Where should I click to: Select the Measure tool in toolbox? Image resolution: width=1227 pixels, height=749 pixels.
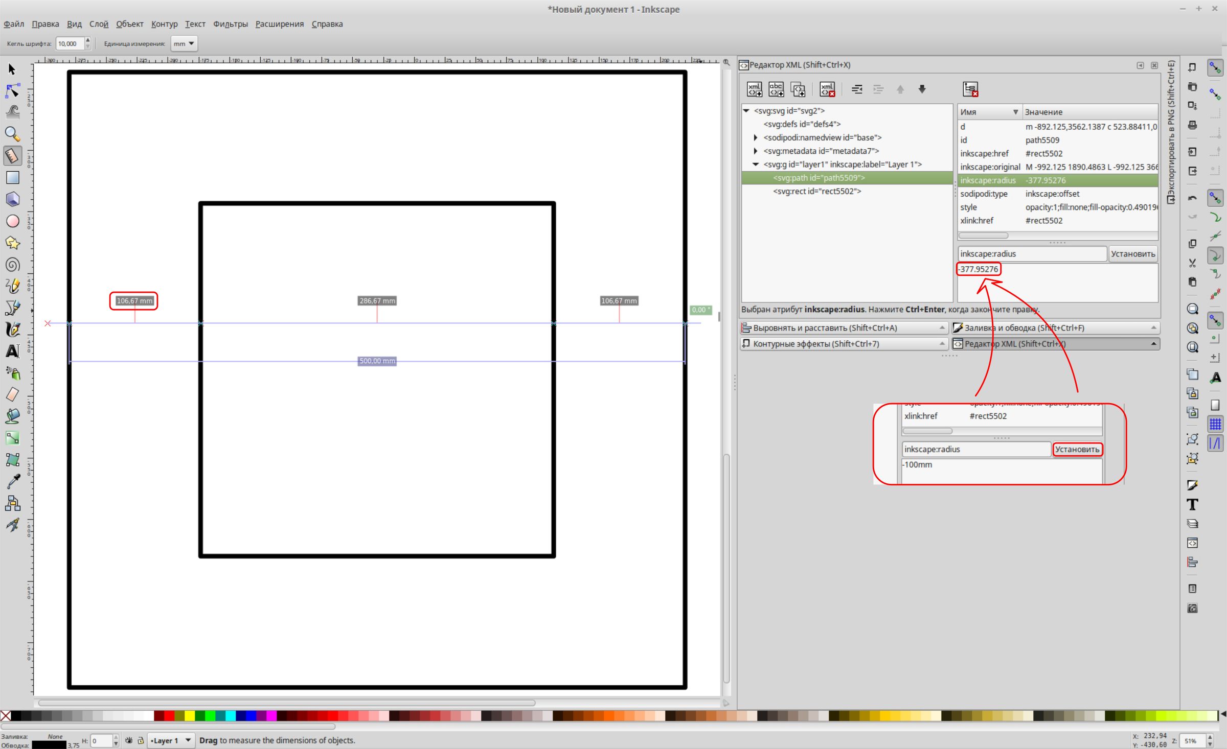(x=12, y=155)
